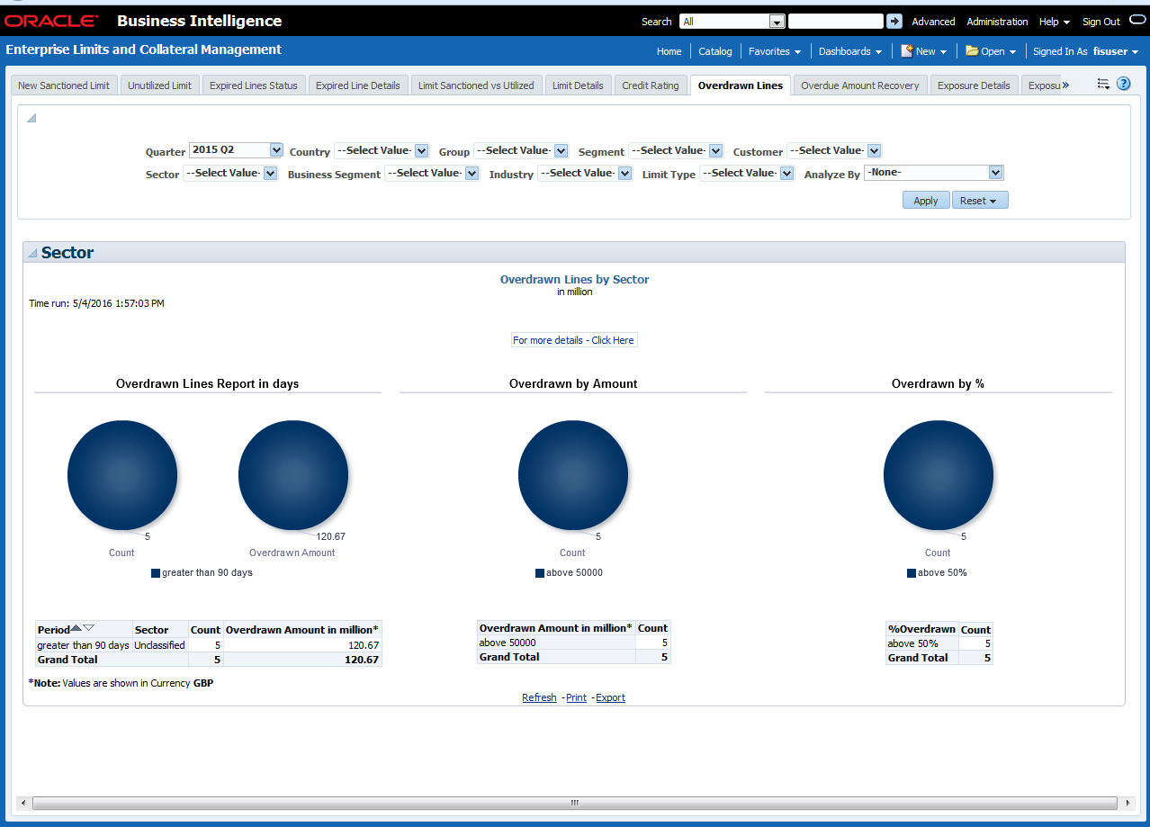1150x827 pixels.
Task: Select the Overdrawn Lines tab
Action: (741, 85)
